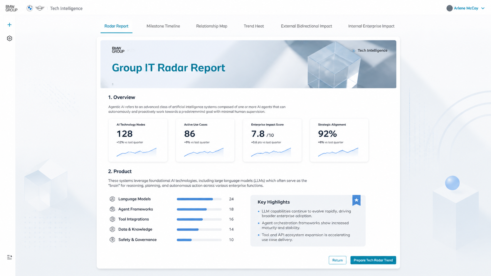
Task: Open the hexagon settings icon in sidebar
Action: (9, 38)
